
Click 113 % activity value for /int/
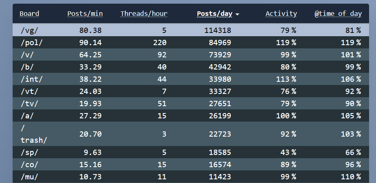click(286, 79)
